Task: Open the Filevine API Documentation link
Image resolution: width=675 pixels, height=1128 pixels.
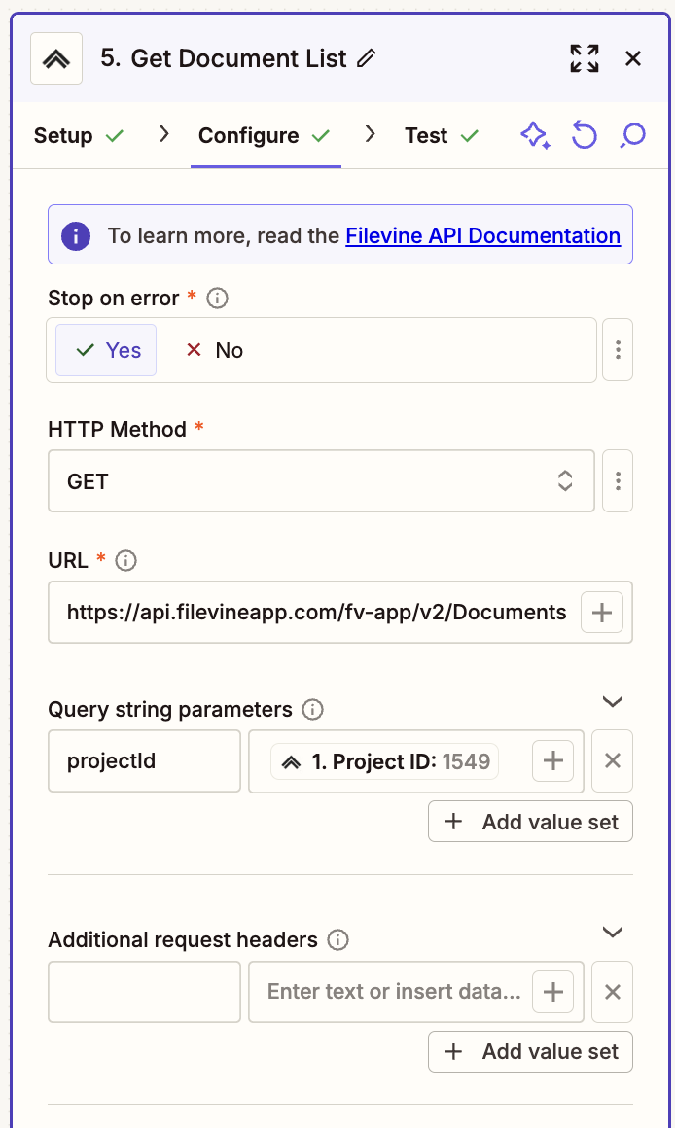Action: [482, 235]
